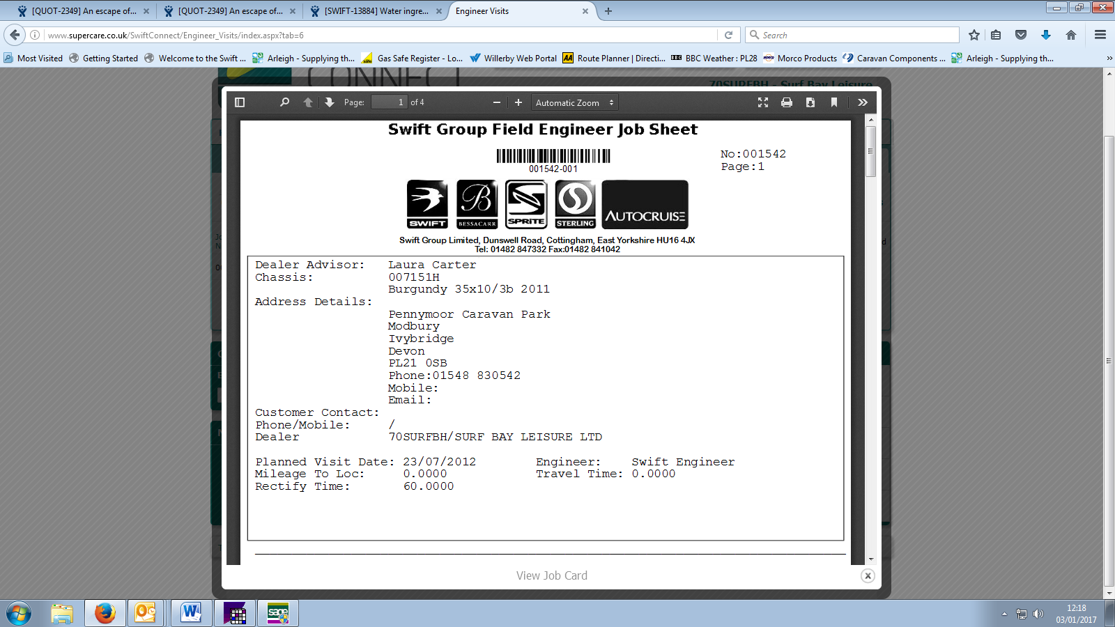The image size is (1115, 627).
Task: Go to the next PDF page
Action: (330, 102)
